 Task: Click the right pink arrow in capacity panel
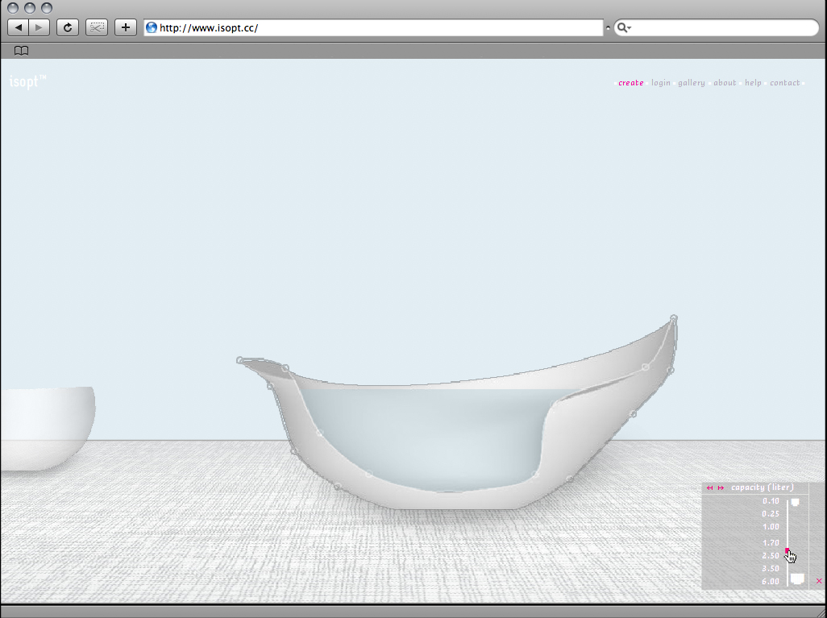pyautogui.click(x=721, y=487)
